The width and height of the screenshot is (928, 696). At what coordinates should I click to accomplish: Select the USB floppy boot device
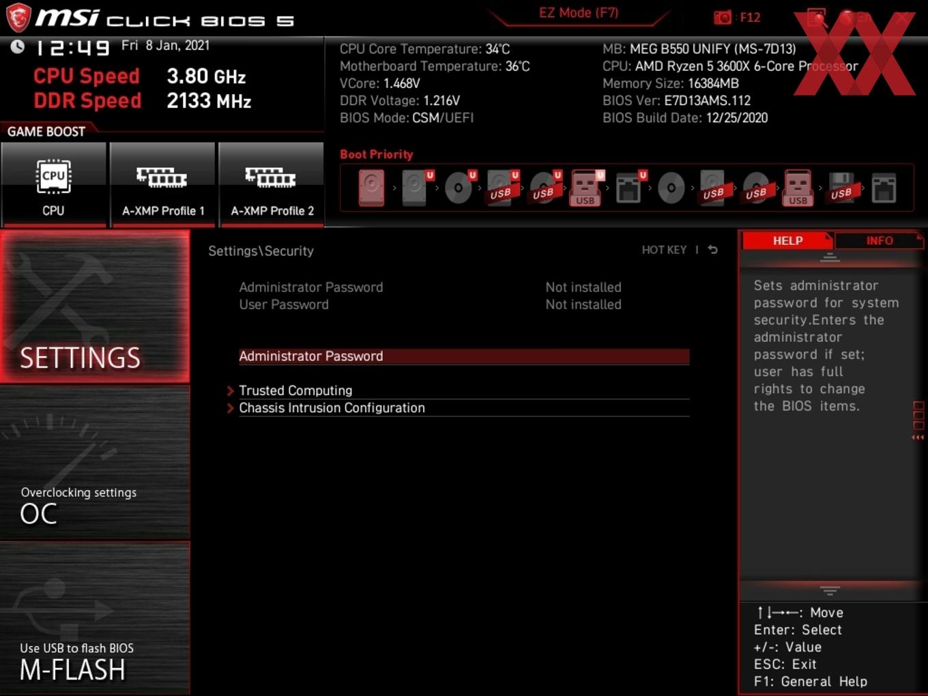point(841,188)
